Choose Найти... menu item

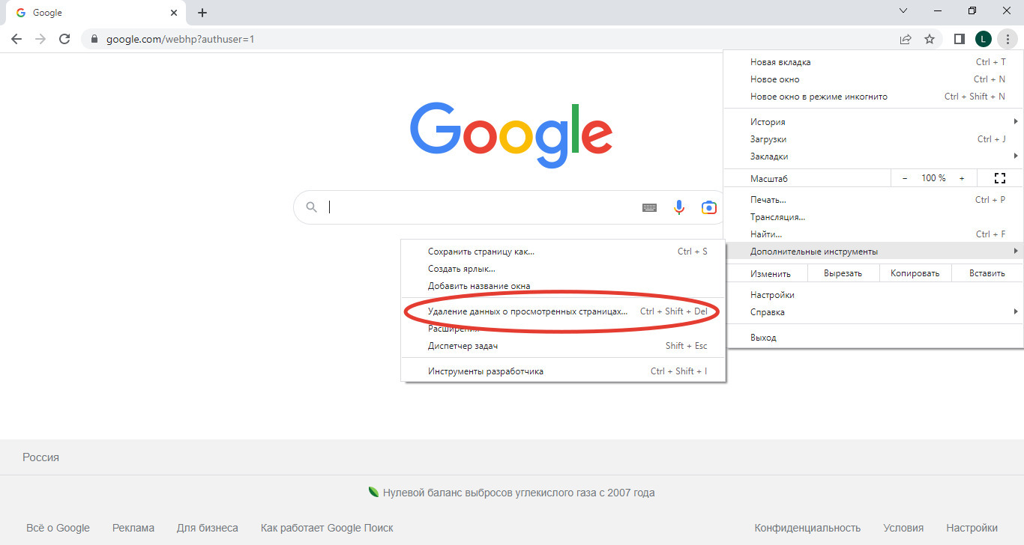coord(873,234)
